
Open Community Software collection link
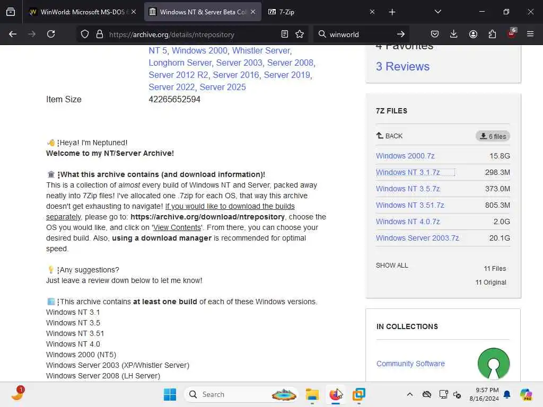coord(411,364)
